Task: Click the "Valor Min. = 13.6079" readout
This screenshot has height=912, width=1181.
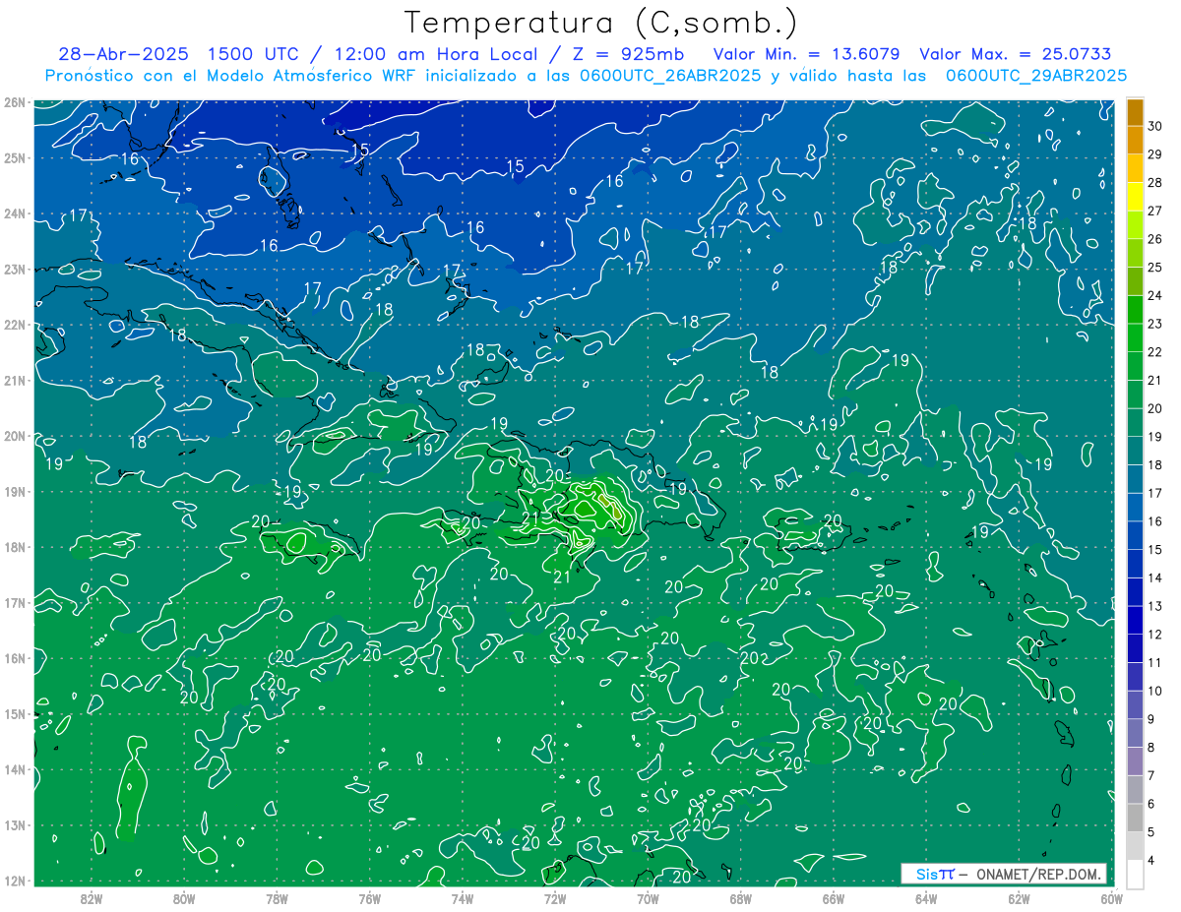Action: (x=807, y=54)
